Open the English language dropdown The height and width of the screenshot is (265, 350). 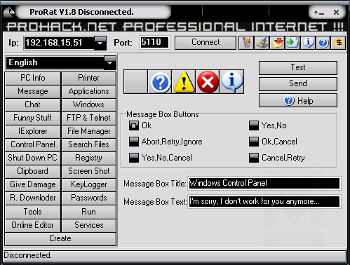(109, 62)
